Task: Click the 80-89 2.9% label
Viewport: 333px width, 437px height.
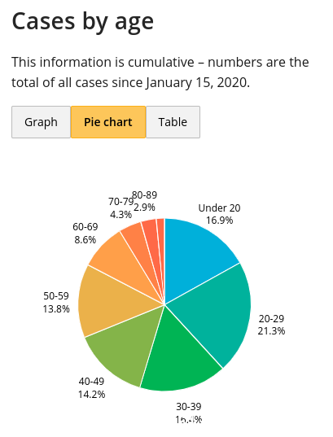Action: point(144,201)
